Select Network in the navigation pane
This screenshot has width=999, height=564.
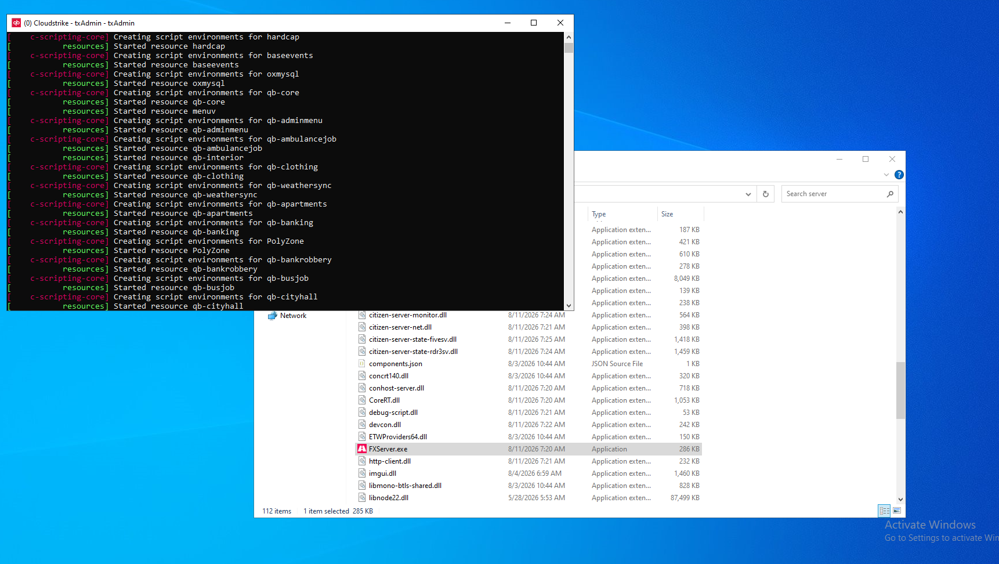click(293, 316)
